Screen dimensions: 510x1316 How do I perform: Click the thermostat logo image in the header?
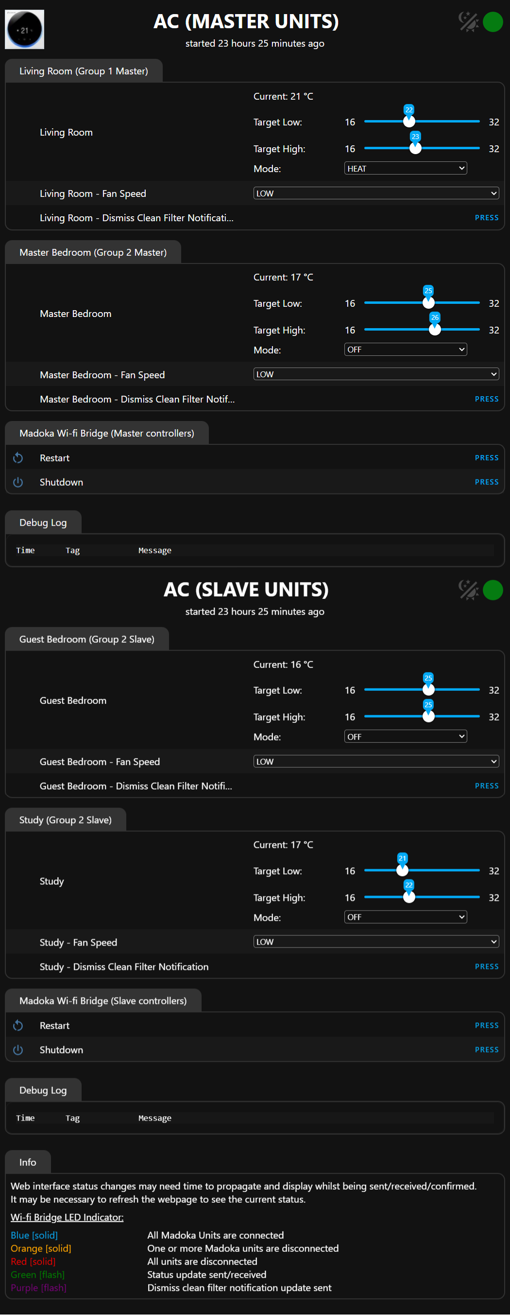[24, 30]
